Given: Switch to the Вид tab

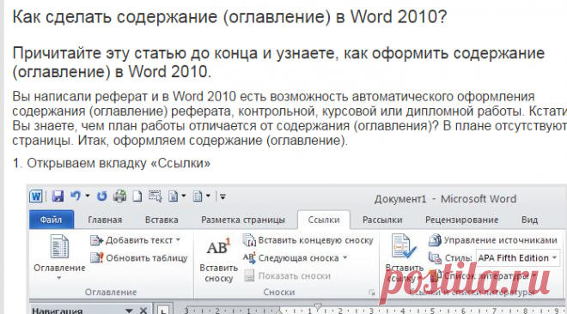Looking at the screenshot, I should tap(529, 220).
